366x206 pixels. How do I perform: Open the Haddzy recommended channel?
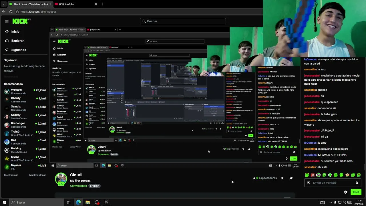25,150
